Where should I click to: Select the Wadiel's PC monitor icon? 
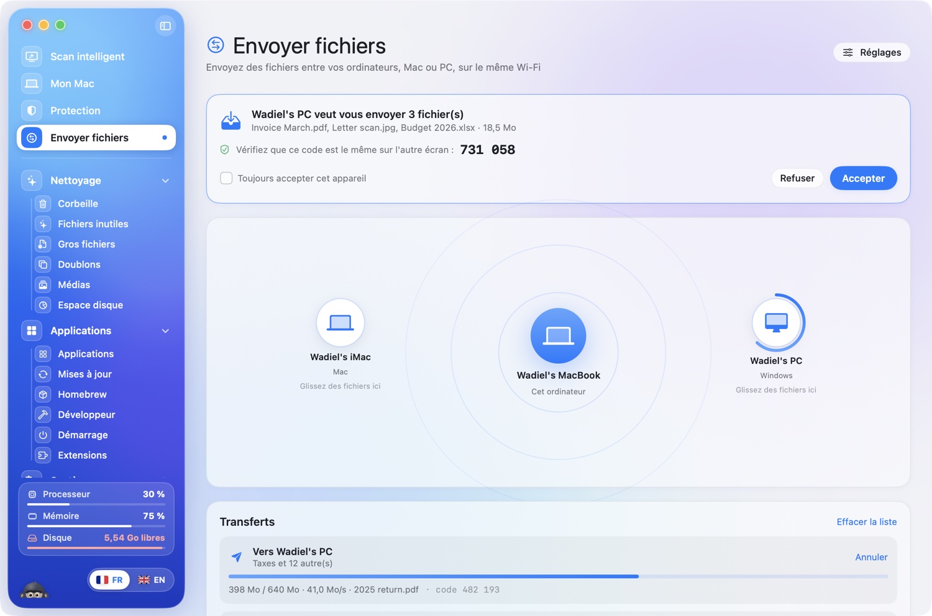tap(776, 322)
